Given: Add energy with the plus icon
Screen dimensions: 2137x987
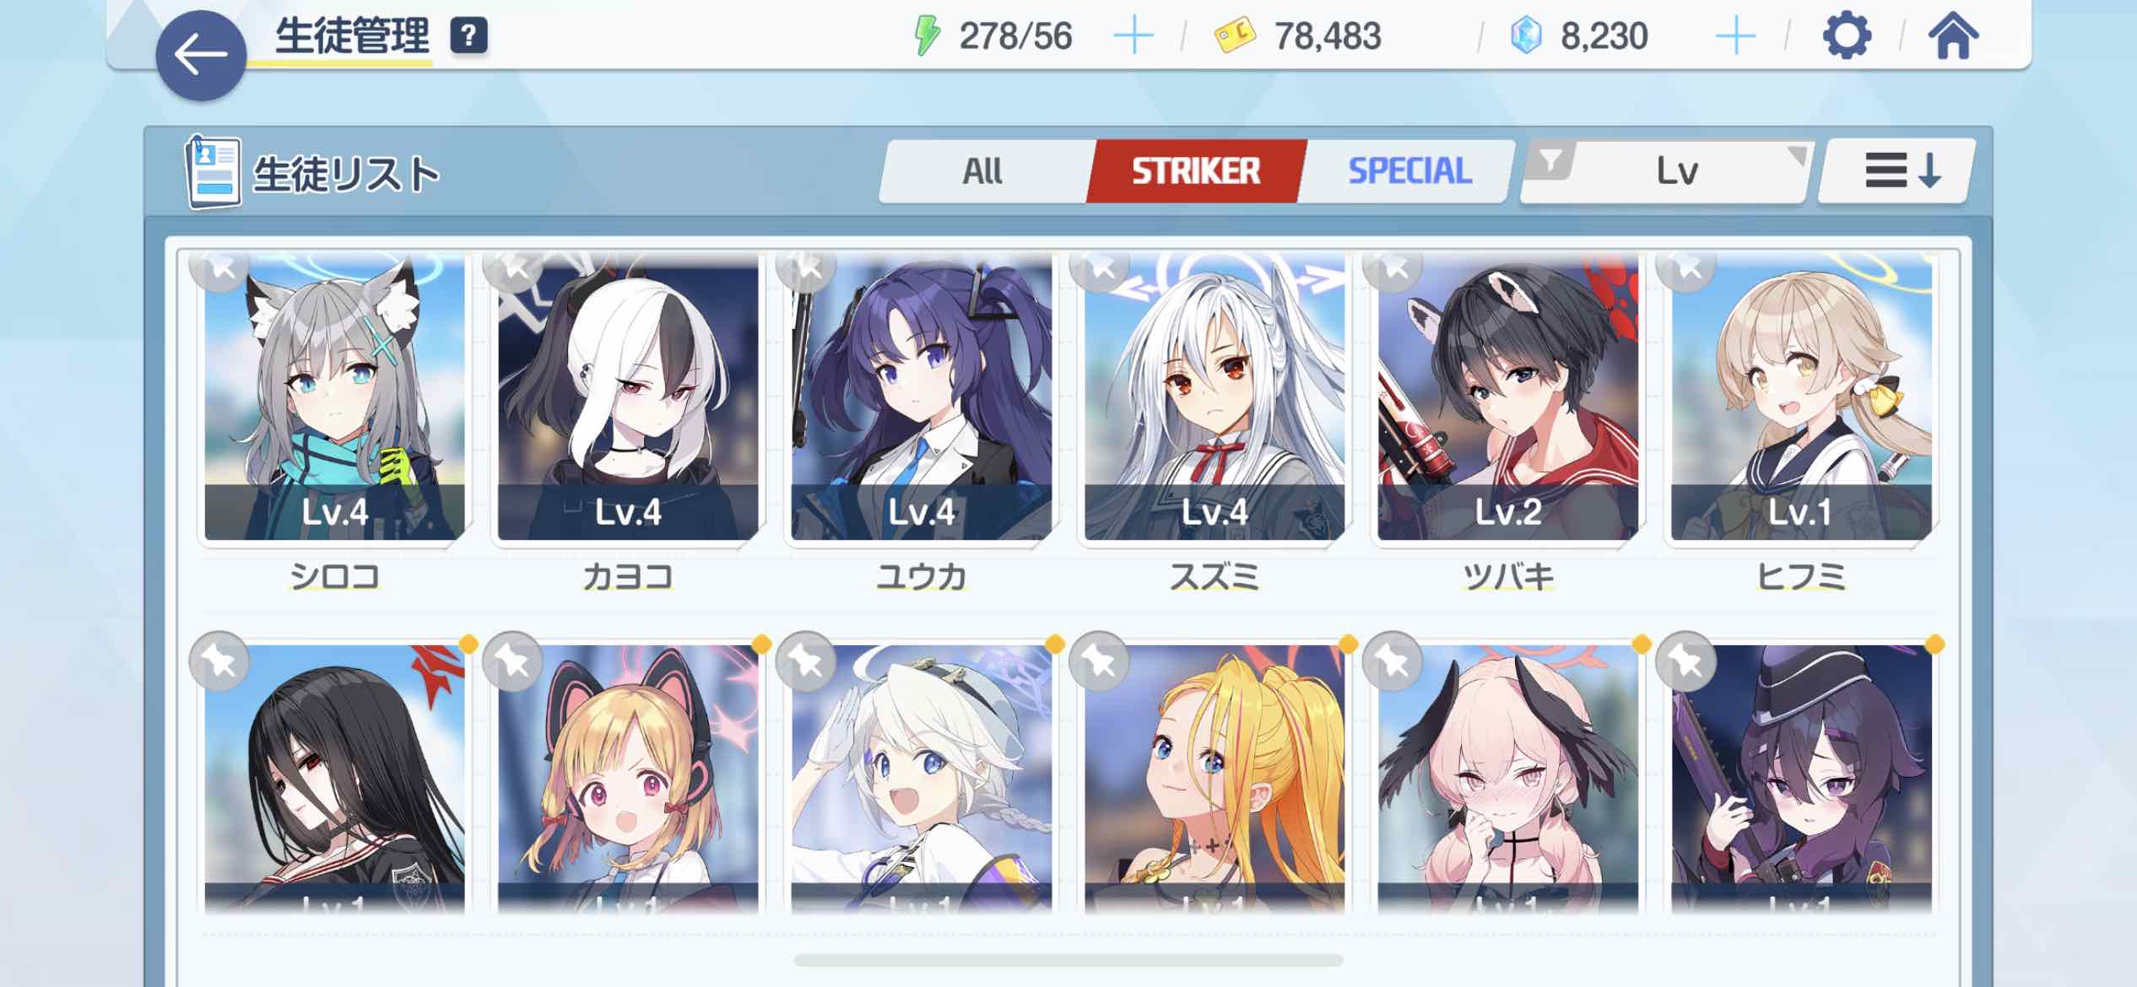Looking at the screenshot, I should point(1133,36).
